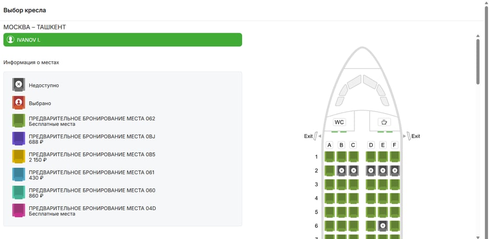Screen dimensions: 489x239
Task: Select passenger IVANOV I. bar
Action: pos(123,40)
